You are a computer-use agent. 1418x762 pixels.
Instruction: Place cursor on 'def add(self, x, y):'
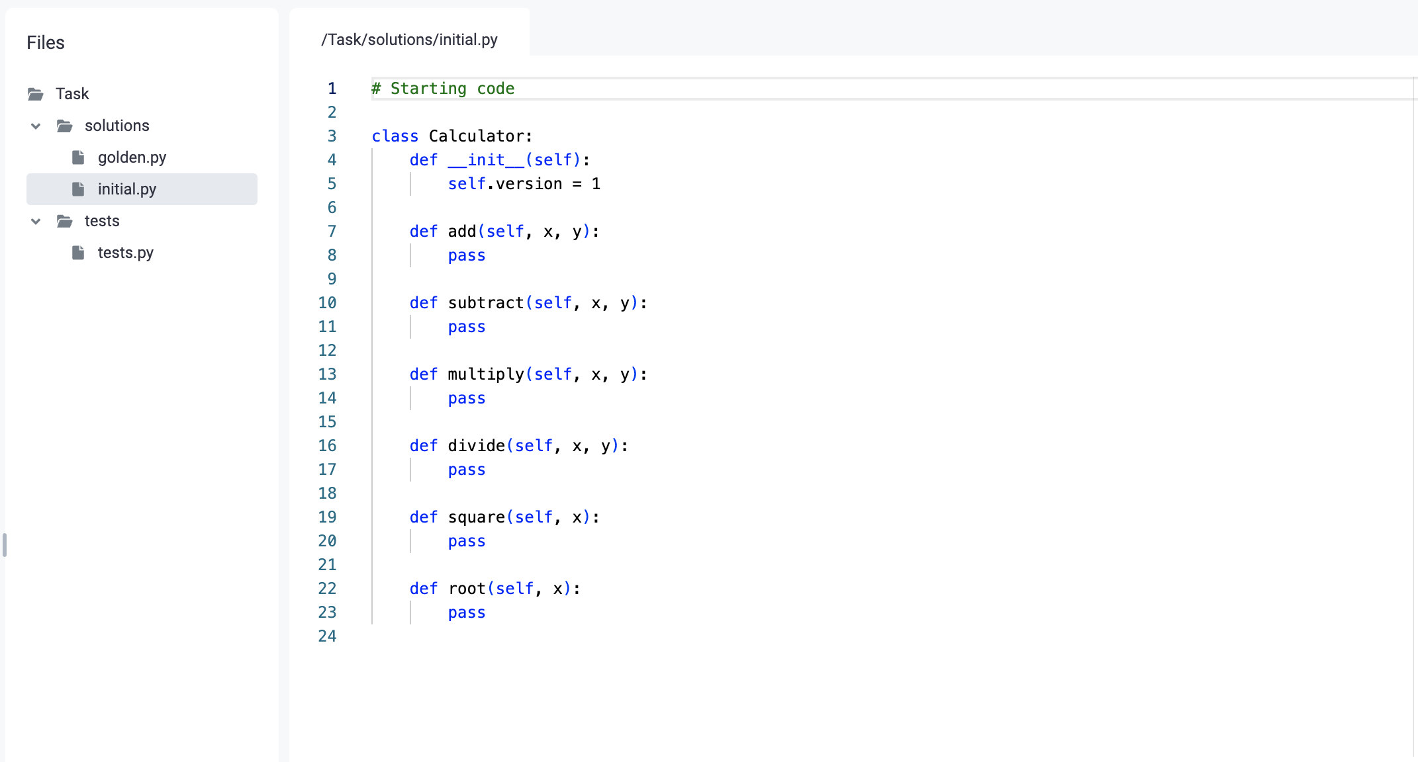pyautogui.click(x=504, y=232)
